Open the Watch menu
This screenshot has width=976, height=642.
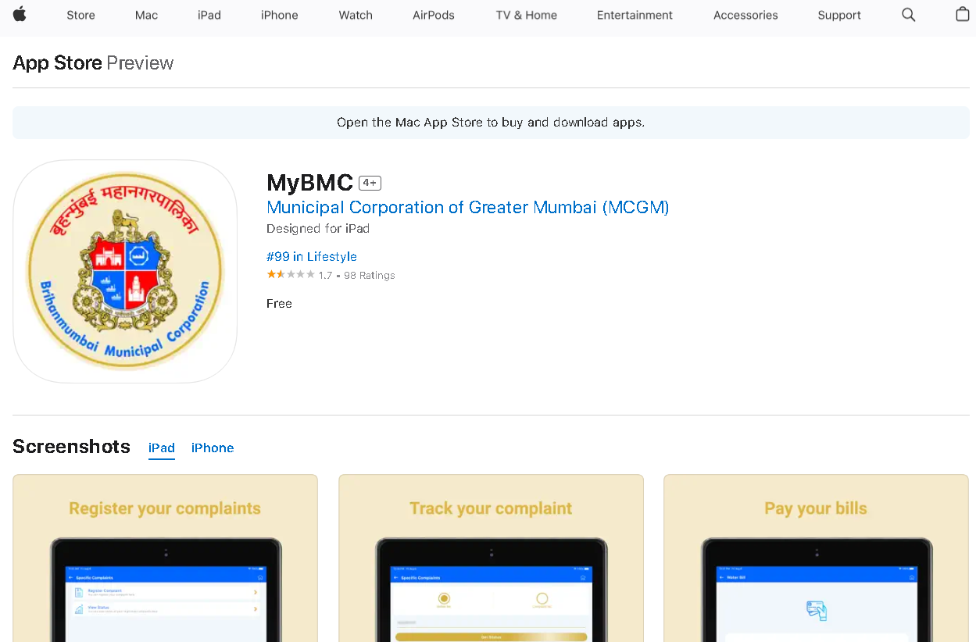[356, 15]
